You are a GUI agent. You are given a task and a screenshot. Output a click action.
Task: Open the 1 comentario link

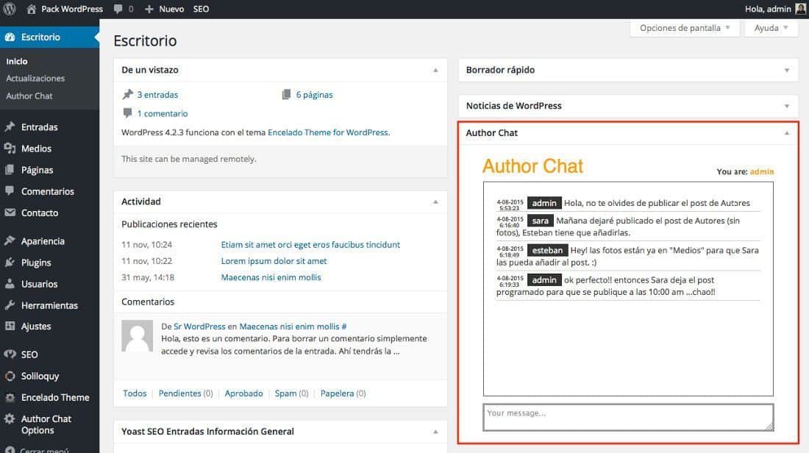click(x=163, y=113)
